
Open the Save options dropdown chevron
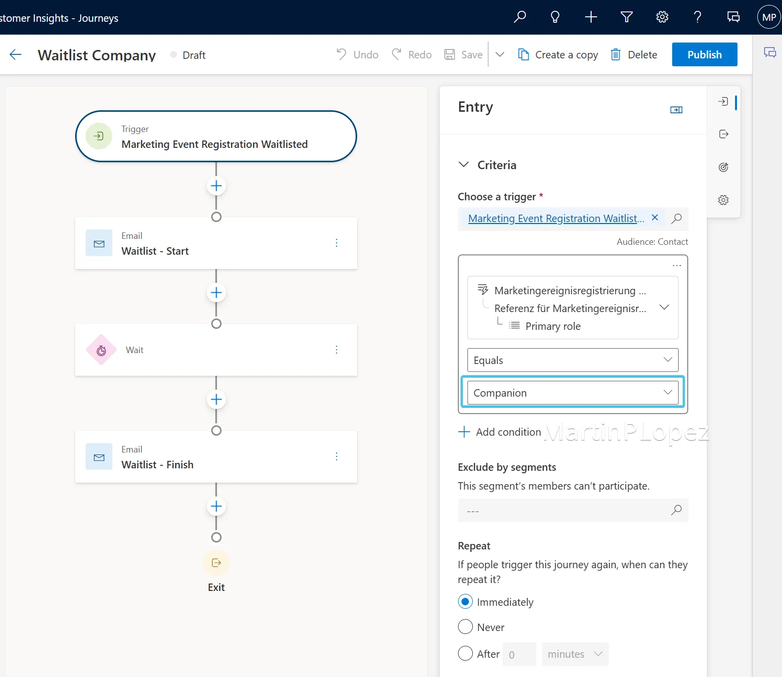click(500, 54)
